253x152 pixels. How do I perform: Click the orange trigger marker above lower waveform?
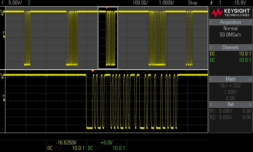93,71
